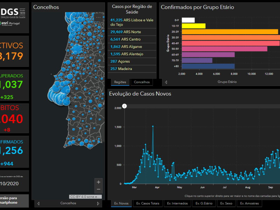Go to next map tab with right arrow
280x210 pixels.
click(x=98, y=203)
